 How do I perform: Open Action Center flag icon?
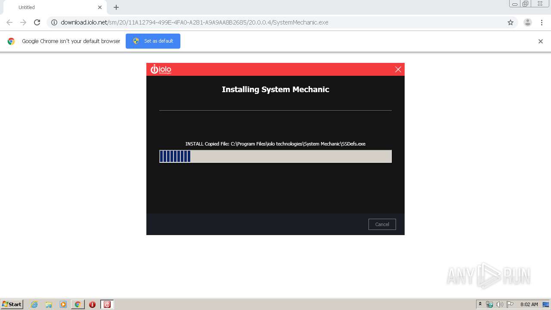coord(510,304)
